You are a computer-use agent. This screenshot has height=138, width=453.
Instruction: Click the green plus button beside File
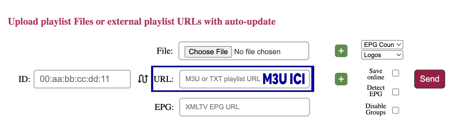341,51
